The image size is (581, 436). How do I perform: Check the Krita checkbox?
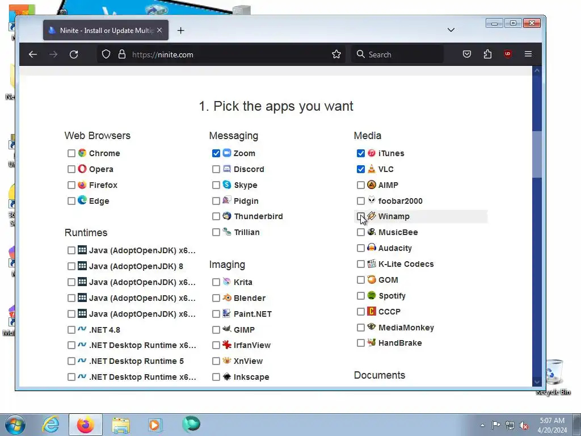tap(216, 282)
